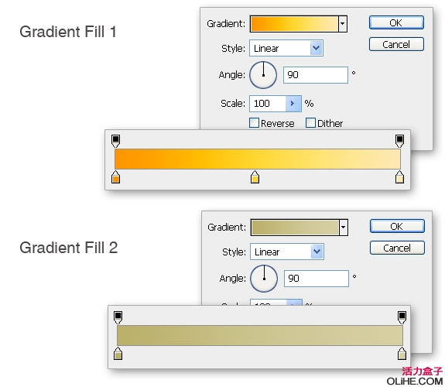
Task: Enable the Dither checkbox
Action: (x=310, y=123)
